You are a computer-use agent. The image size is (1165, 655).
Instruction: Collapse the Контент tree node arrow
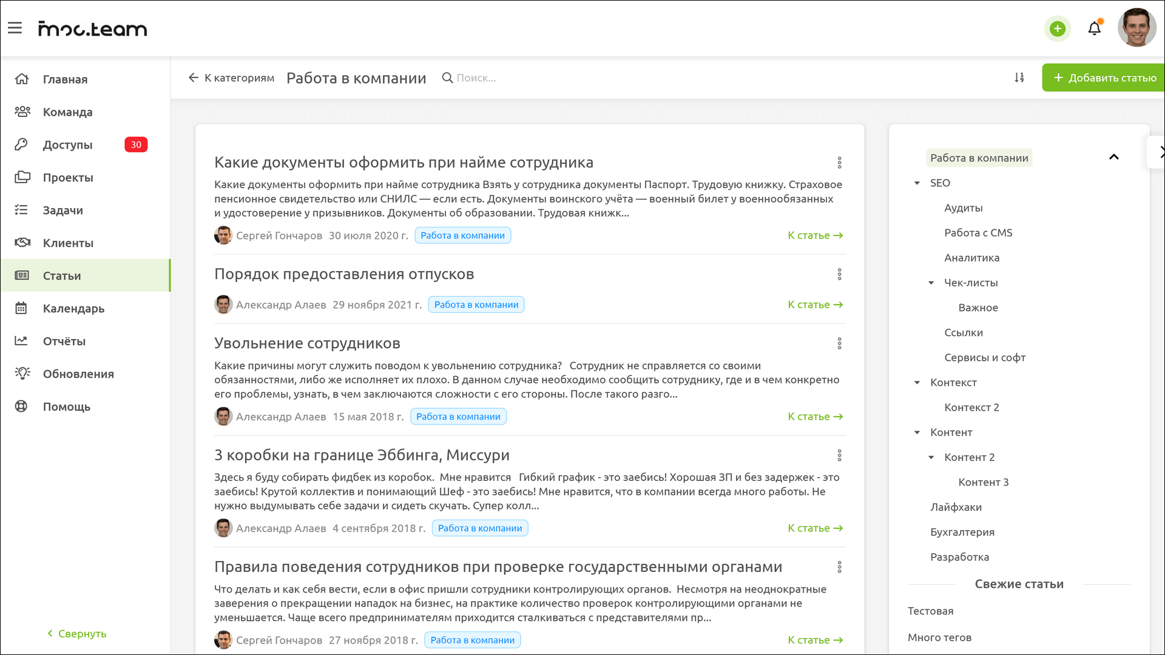[917, 432]
